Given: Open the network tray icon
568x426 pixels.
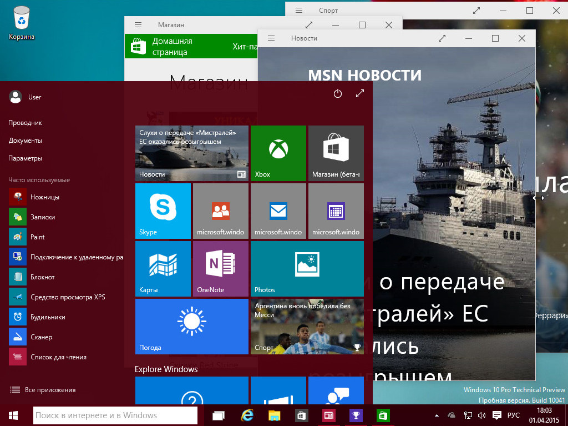Looking at the screenshot, I should [468, 415].
